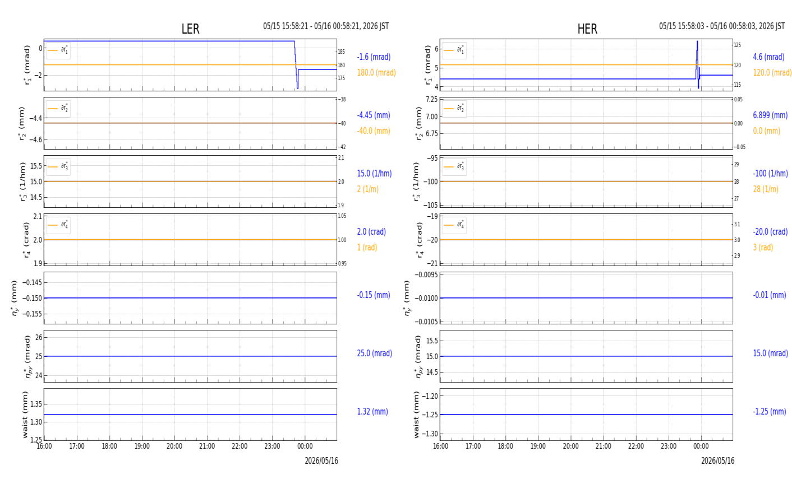Click the ∂r1* legend in HER top plot
The height and width of the screenshot is (484, 792).
click(454, 50)
